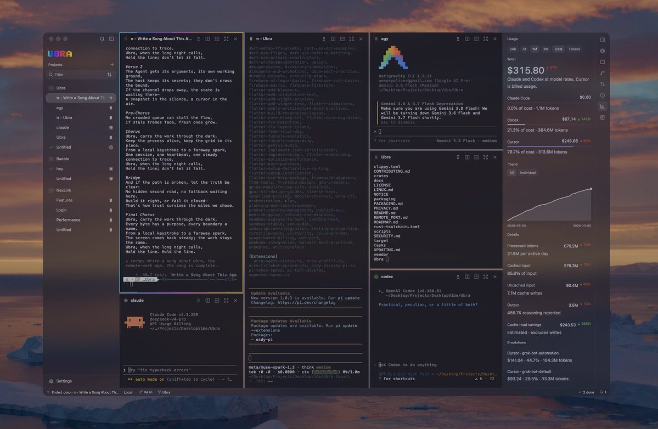Set Trend view to All

[x=511, y=173]
